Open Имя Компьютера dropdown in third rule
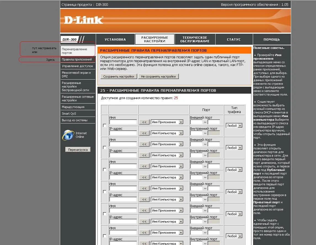The image size is (316, 245). 167,177
